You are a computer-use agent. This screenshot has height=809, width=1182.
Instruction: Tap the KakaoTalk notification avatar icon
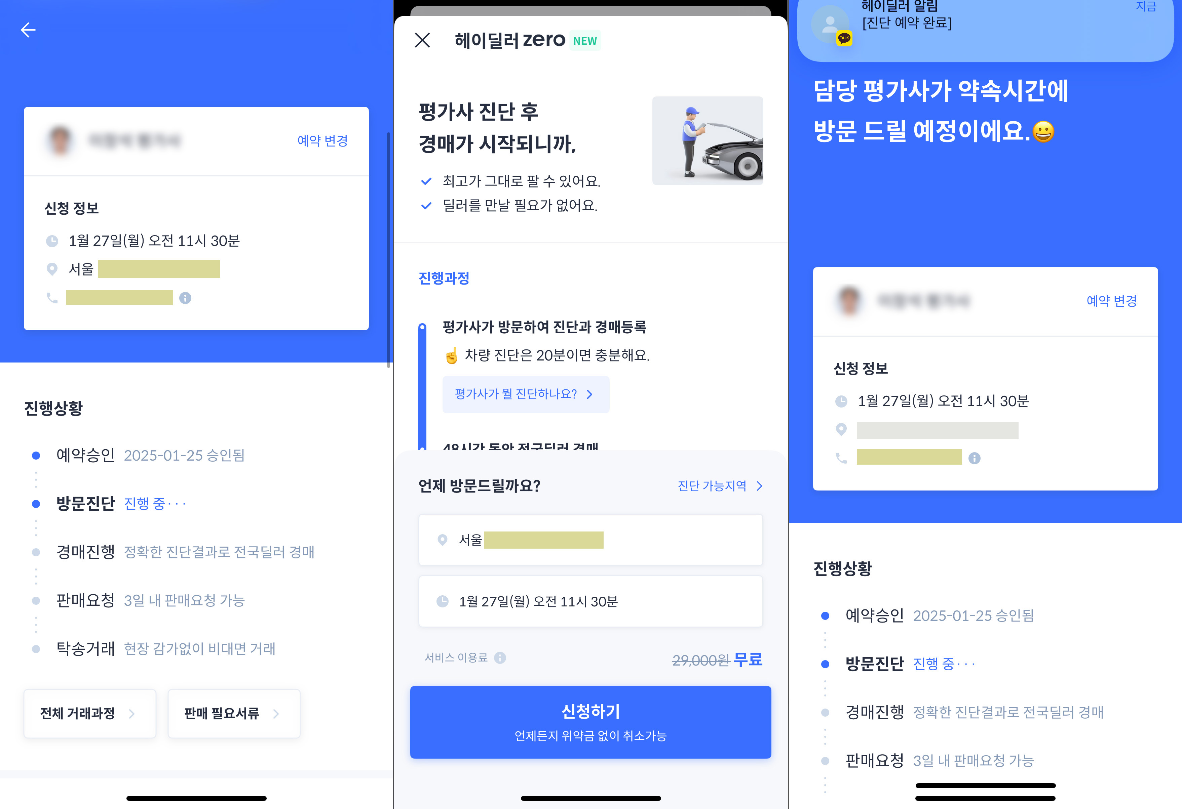pos(831,25)
